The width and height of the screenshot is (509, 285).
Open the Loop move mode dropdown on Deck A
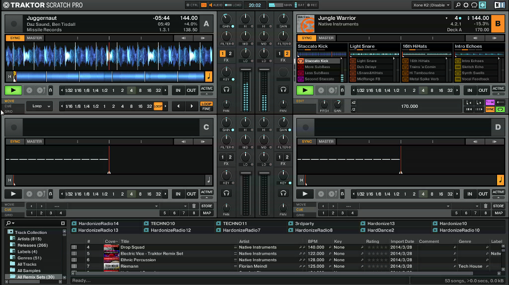40,106
